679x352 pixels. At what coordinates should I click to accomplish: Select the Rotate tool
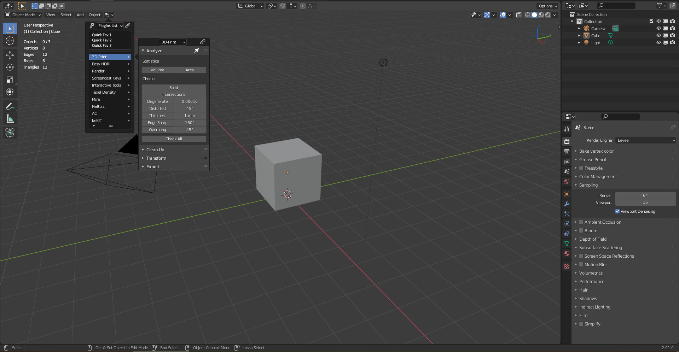coord(10,66)
